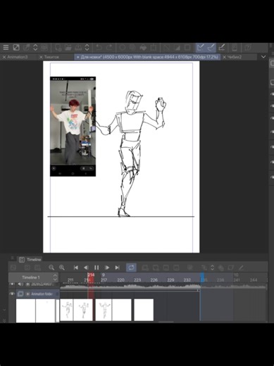Click the up/down arrows in timeline toolbar
Screen dimensions: 274x366
point(212,267)
